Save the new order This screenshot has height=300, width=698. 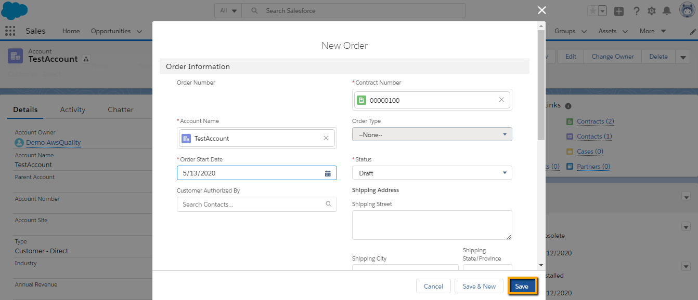pyautogui.click(x=522, y=287)
